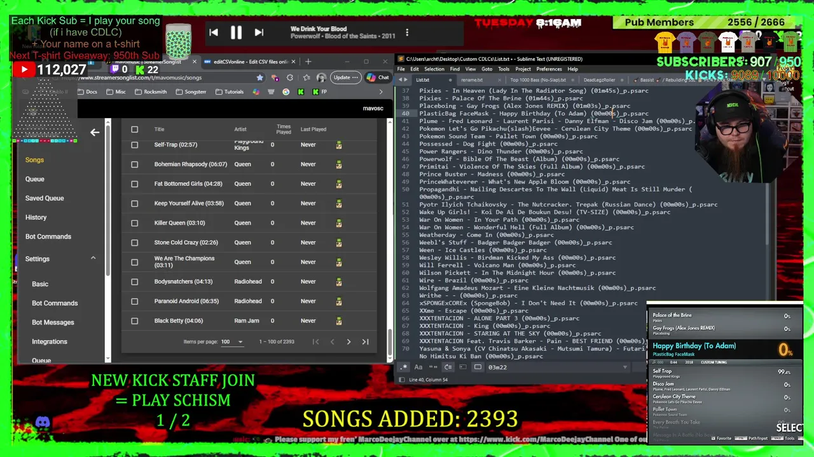Click the action icon for Paranoid Android

(339, 301)
